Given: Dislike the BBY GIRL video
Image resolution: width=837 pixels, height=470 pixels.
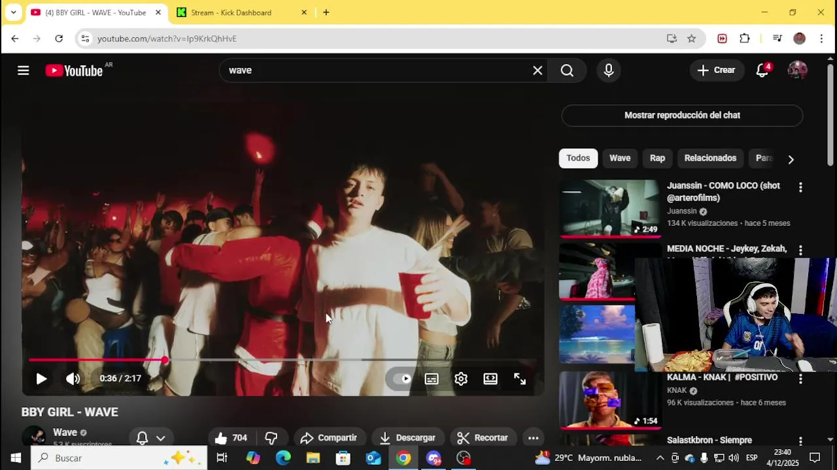Looking at the screenshot, I should coord(271,438).
